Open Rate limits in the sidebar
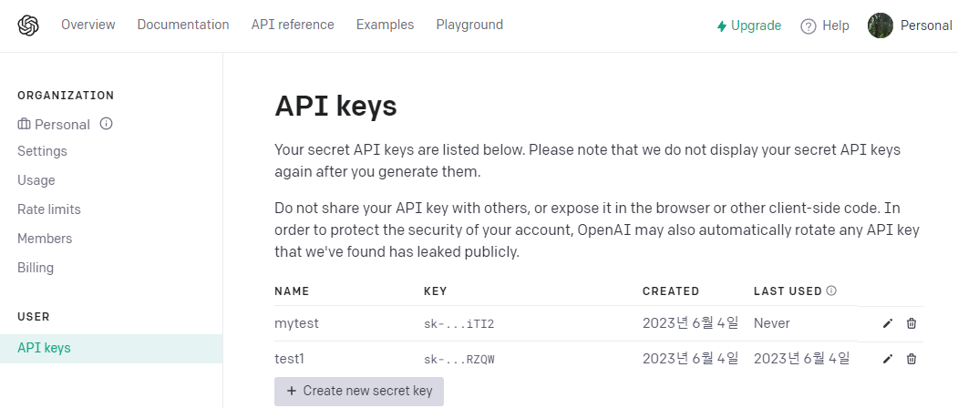958x408 pixels. [x=49, y=209]
